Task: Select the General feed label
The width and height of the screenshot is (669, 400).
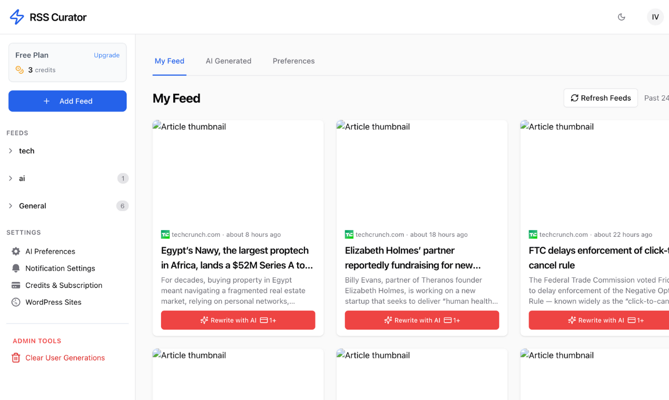Action: tap(33, 206)
